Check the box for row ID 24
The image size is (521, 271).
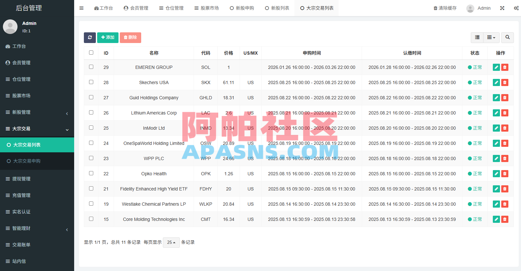pyautogui.click(x=91, y=143)
